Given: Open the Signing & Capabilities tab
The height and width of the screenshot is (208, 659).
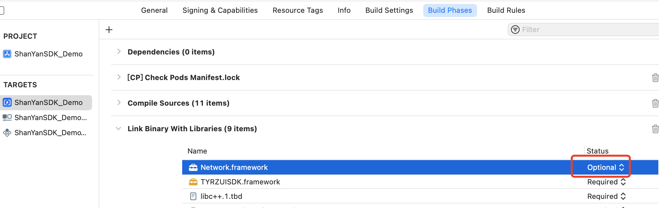Looking at the screenshot, I should (220, 10).
